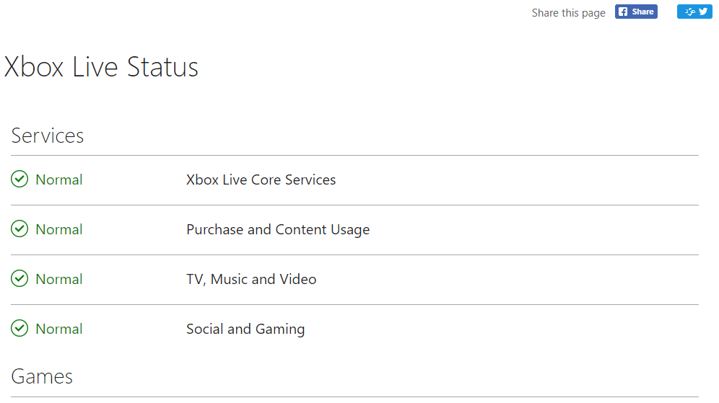Click the Facebook logo icon
Image resolution: width=719 pixels, height=403 pixels.
pos(623,12)
